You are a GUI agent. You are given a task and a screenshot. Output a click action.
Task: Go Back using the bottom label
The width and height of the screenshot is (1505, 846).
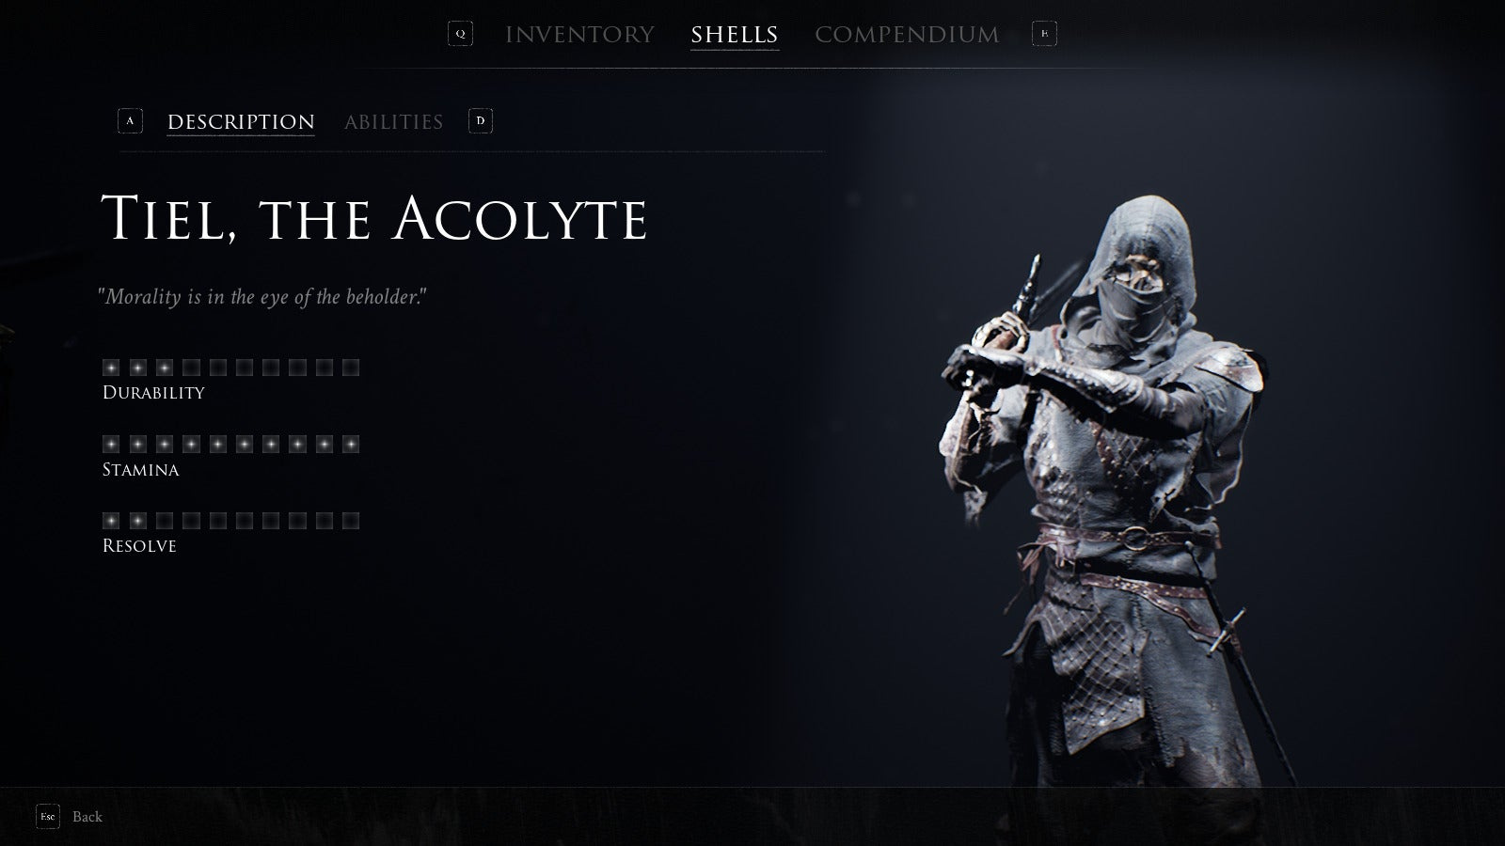[x=87, y=817]
